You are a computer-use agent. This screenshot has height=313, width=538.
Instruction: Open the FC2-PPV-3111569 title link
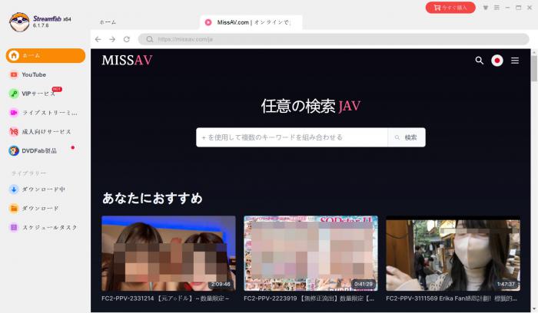coord(451,298)
